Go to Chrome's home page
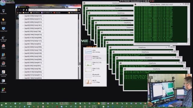 point(26,10)
